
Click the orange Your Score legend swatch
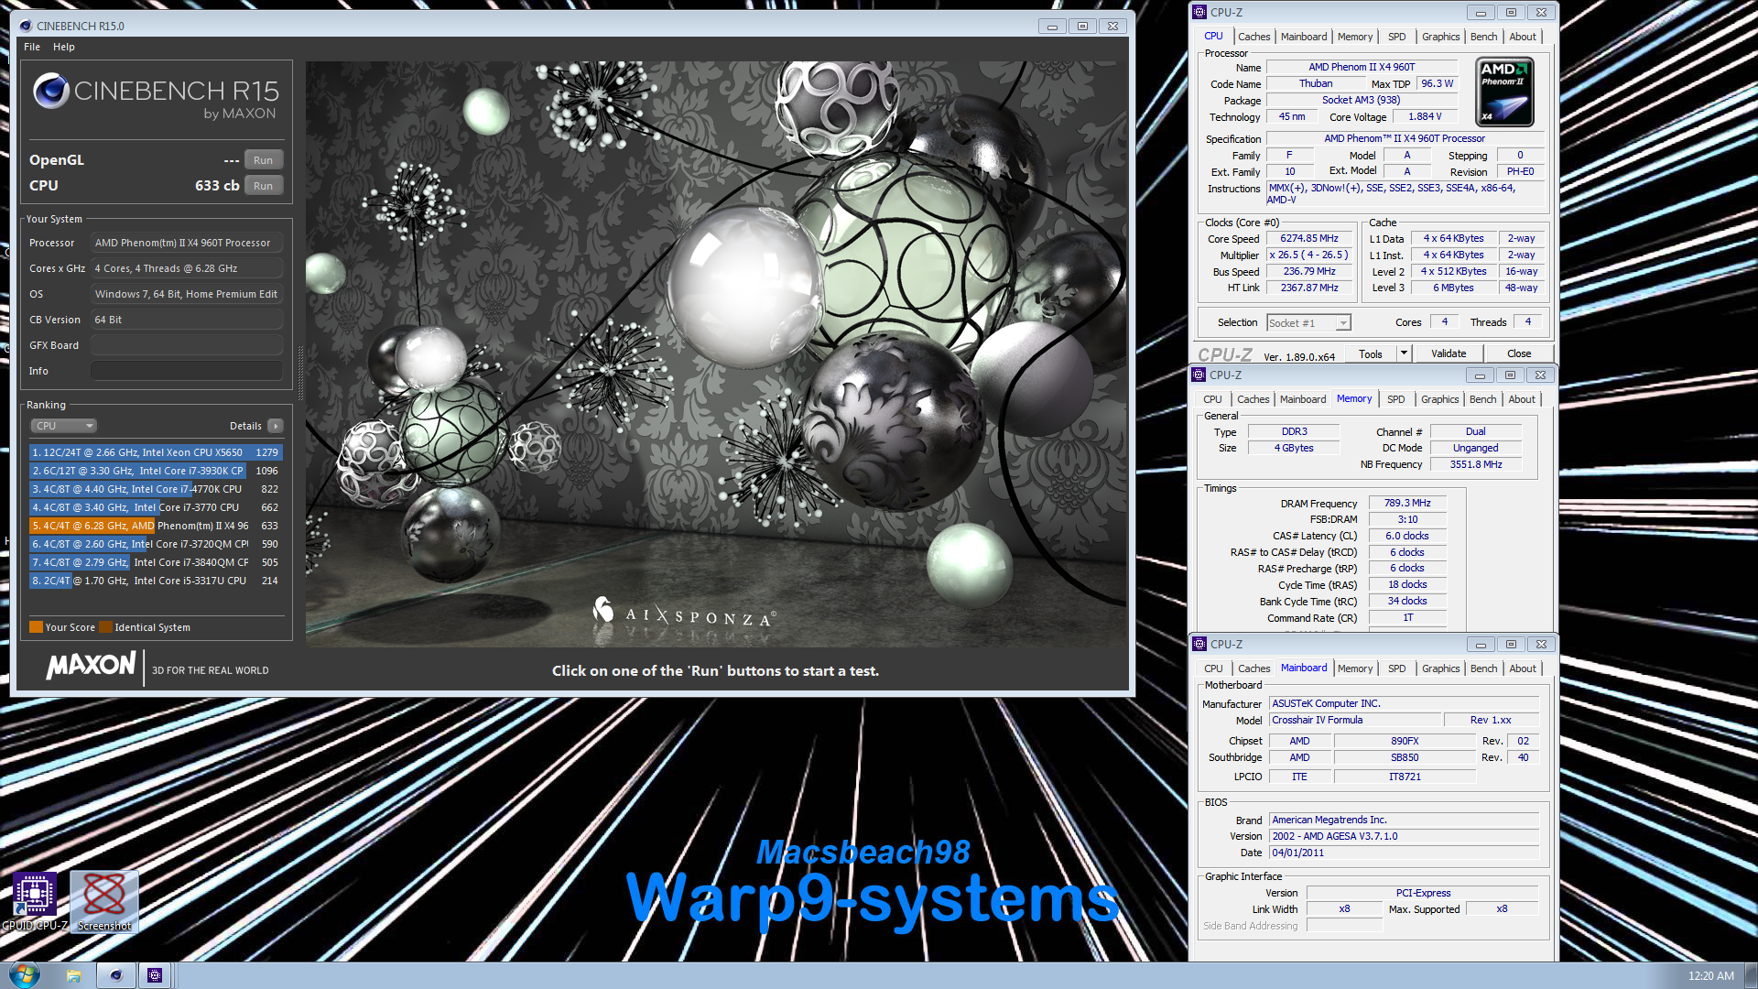coord(36,627)
